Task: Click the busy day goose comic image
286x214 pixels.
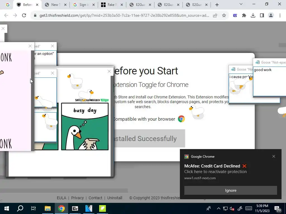Action: pyautogui.click(x=85, y=127)
